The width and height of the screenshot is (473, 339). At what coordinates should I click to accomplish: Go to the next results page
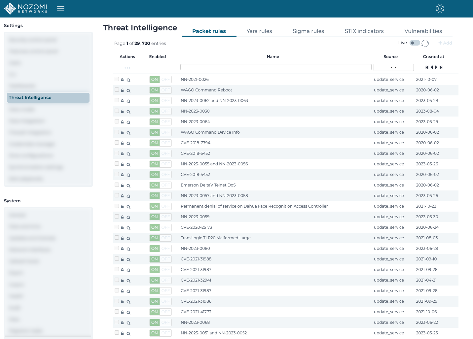(436, 67)
